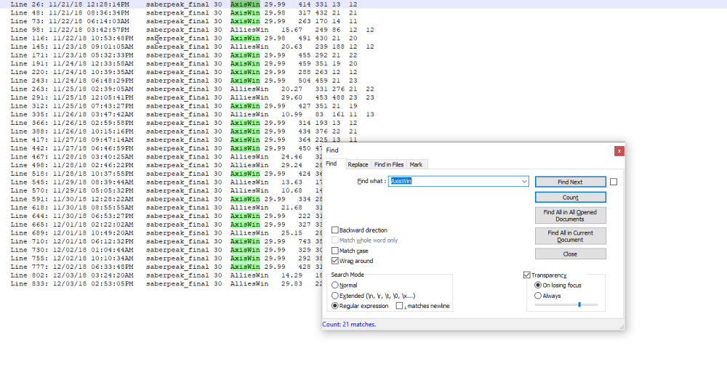
Task: Click the 'Line 98' AlliesWin result row
Action: [x=192, y=30]
